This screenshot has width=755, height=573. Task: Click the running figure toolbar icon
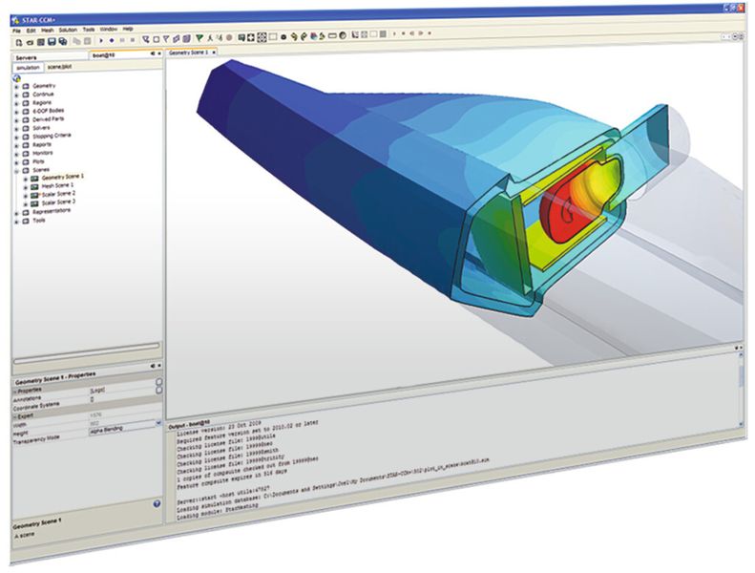click(x=210, y=37)
